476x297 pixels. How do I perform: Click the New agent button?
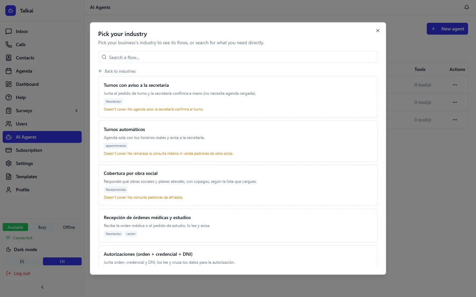447,29
